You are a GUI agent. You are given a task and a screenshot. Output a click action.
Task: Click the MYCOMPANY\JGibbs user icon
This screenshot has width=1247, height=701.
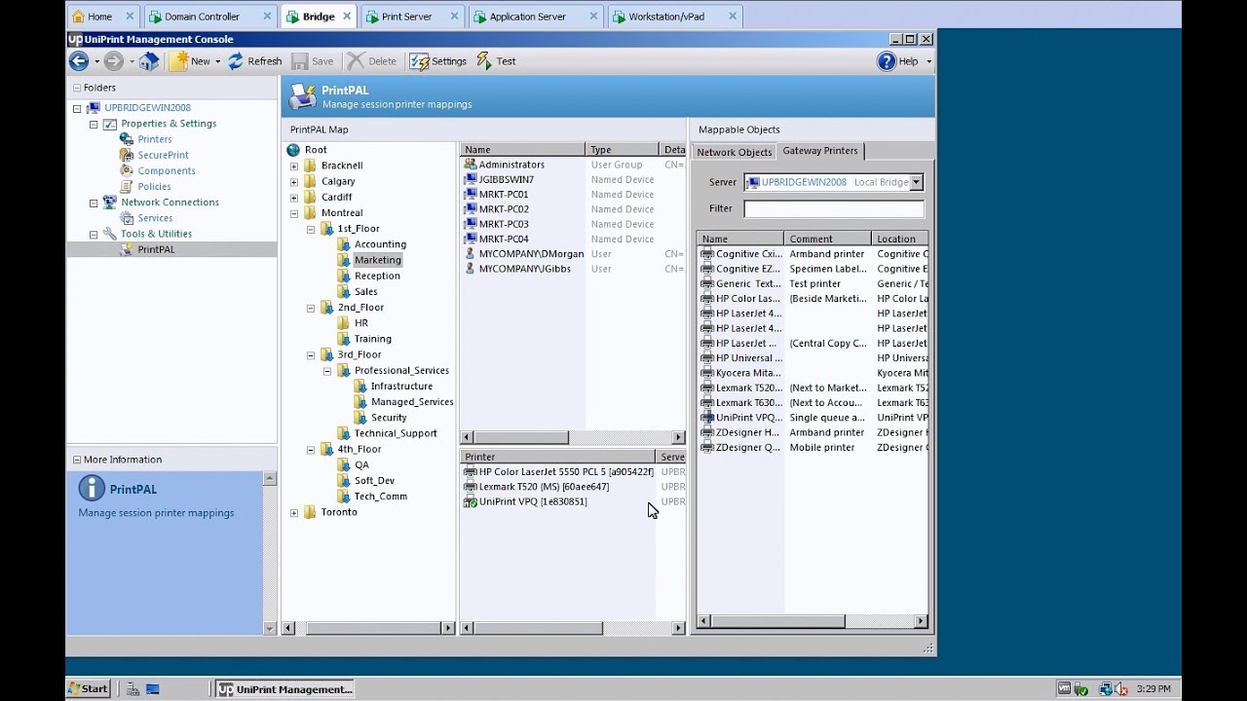pos(471,269)
